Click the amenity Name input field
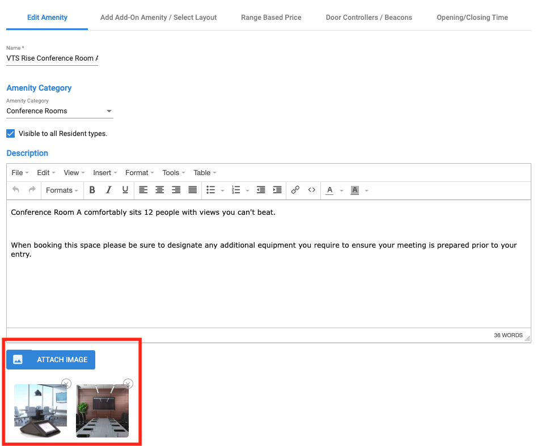537x446 pixels. coord(52,58)
